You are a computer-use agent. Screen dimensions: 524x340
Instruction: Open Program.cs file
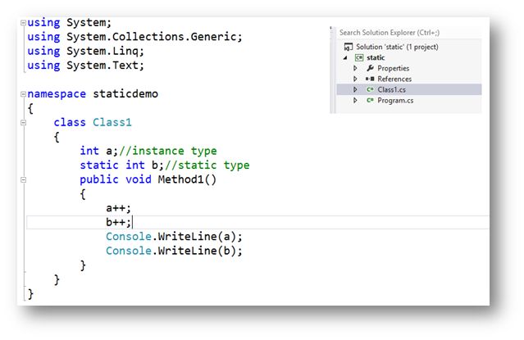click(x=395, y=101)
